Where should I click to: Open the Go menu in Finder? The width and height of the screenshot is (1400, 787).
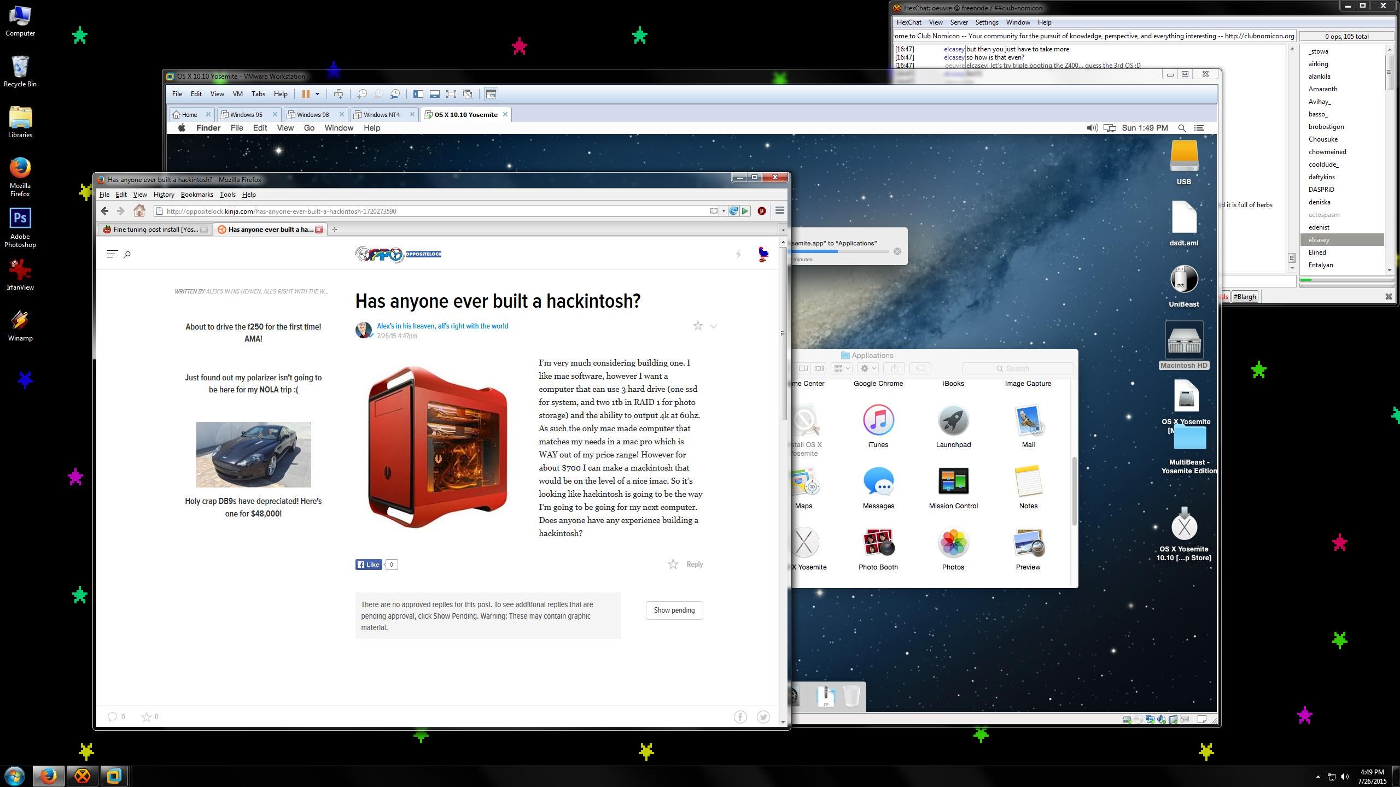pos(309,128)
